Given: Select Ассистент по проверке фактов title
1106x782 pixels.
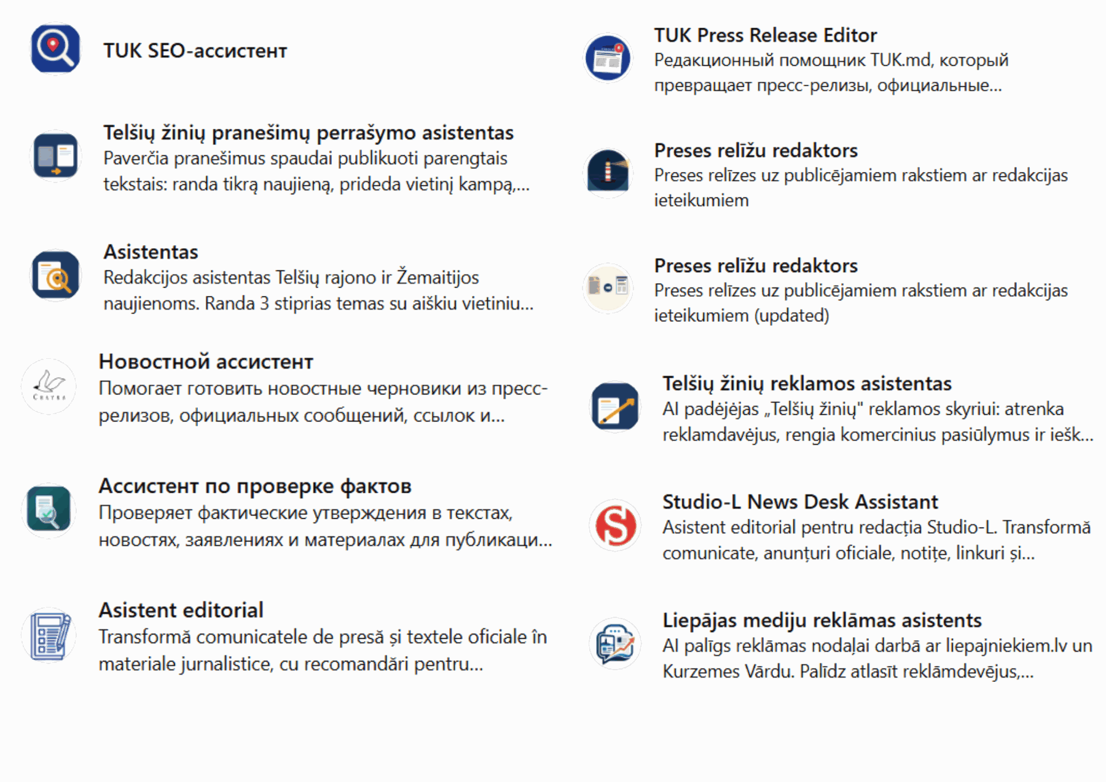Looking at the screenshot, I should 255,486.
